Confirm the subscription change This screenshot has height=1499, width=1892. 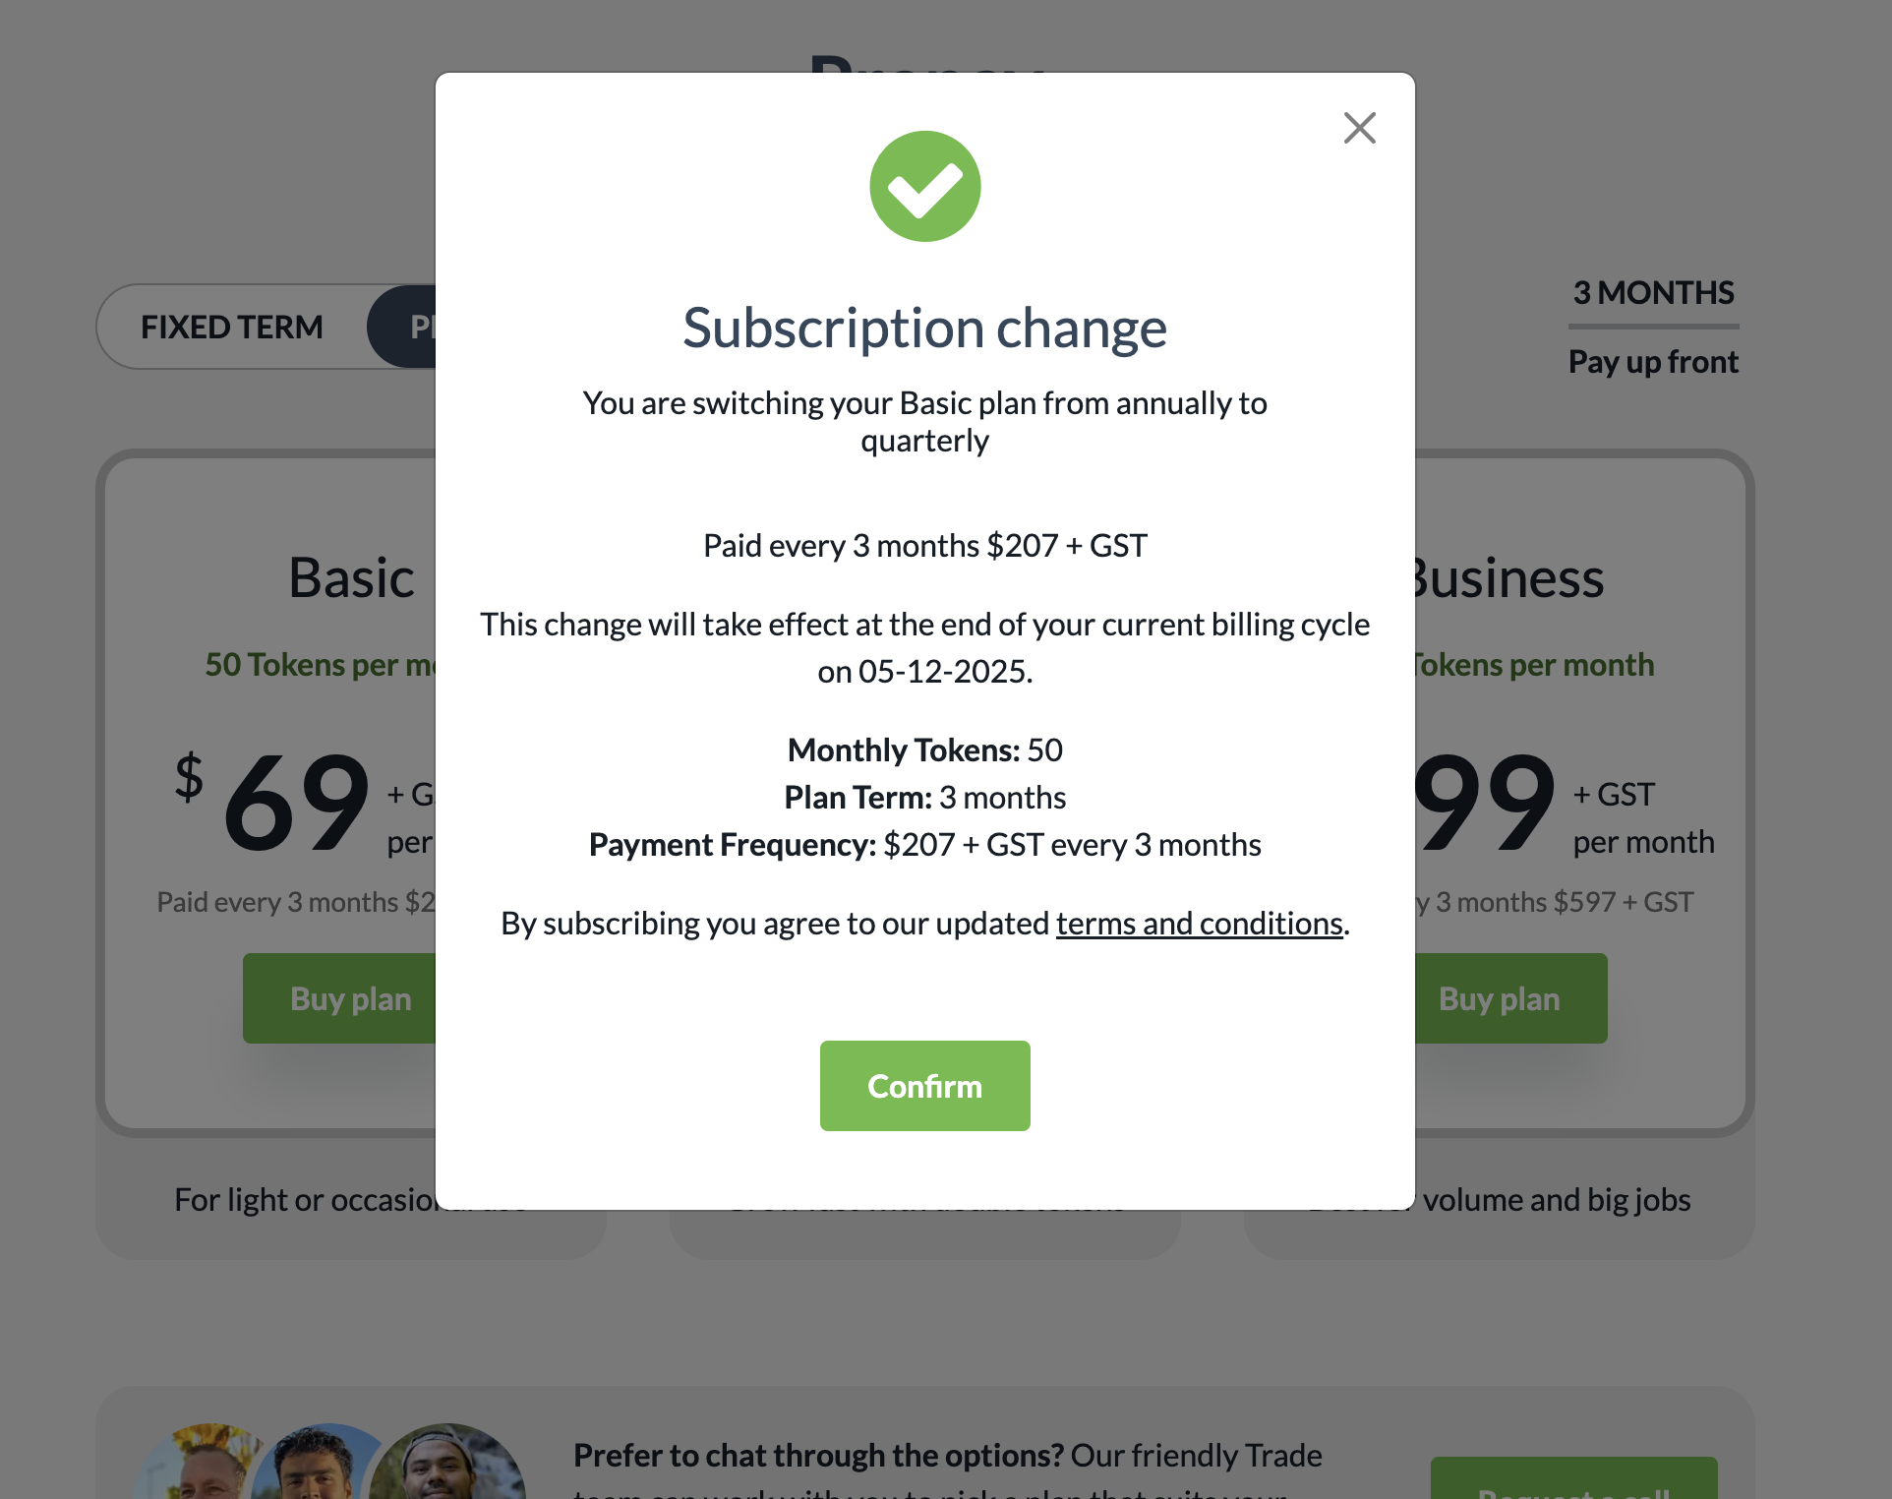click(924, 1086)
